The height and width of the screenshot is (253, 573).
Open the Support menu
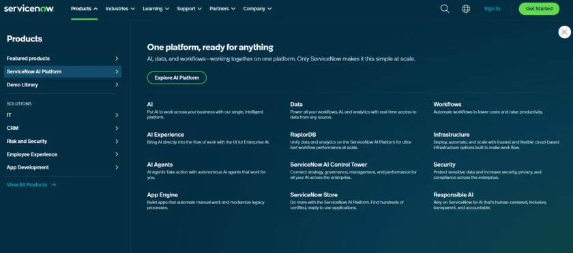(190, 9)
